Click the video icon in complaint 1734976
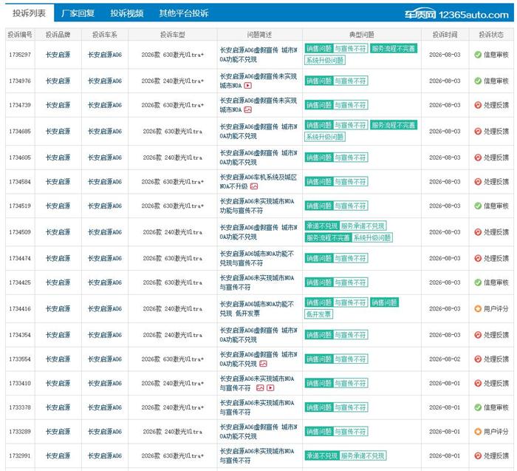517x471 pixels. coord(248,86)
